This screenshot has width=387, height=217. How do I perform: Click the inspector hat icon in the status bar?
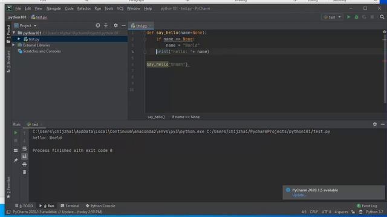click(x=360, y=212)
